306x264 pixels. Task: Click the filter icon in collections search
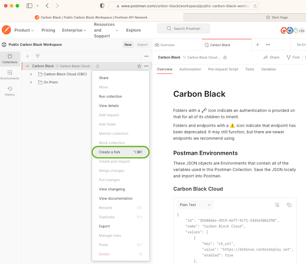pos(38,56)
